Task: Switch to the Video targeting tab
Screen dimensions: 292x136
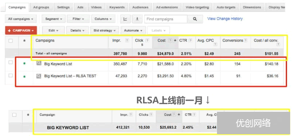Action: 197,7
